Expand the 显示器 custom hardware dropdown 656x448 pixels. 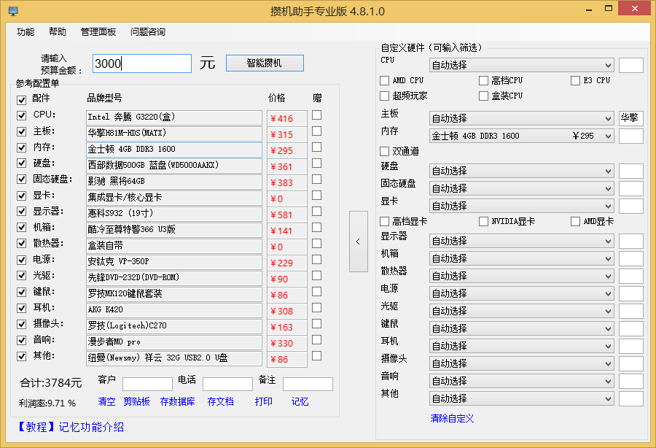[x=522, y=242]
